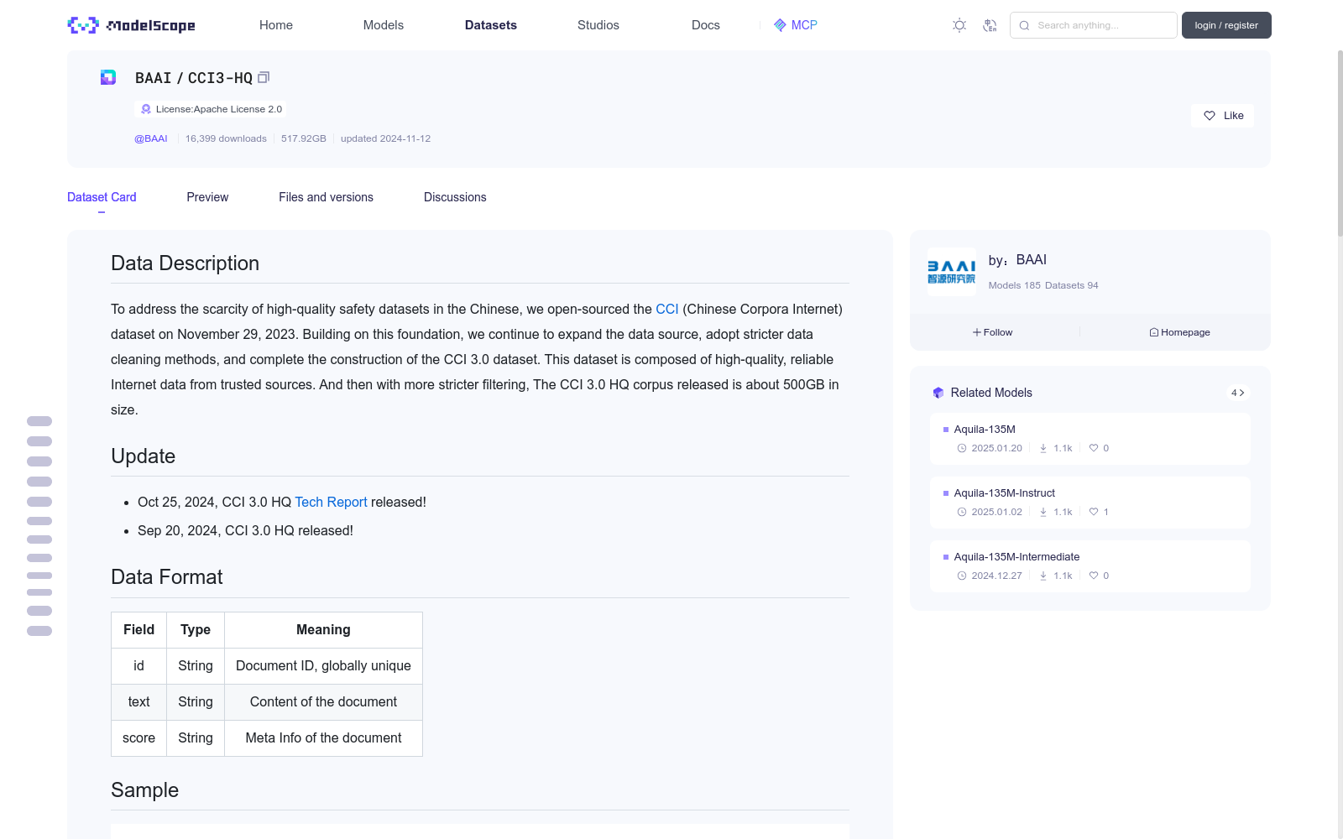Click the 'Sample' heading
The width and height of the screenshot is (1343, 839).
145,790
